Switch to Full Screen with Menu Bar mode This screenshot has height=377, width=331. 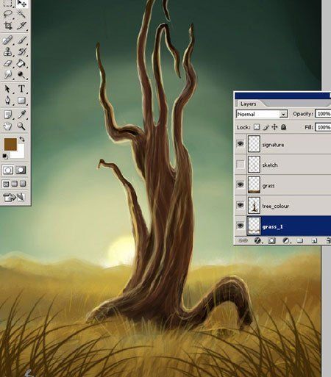coord(15,184)
